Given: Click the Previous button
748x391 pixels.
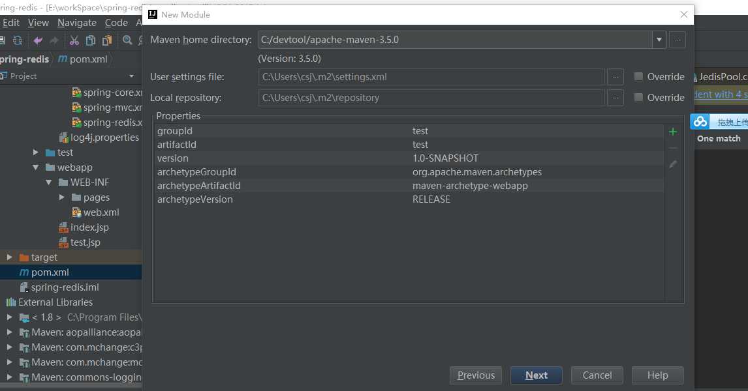Looking at the screenshot, I should 476,375.
